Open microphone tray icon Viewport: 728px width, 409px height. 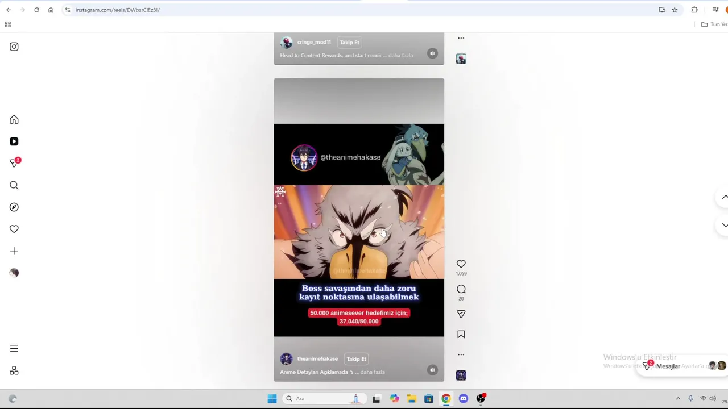pyautogui.click(x=690, y=399)
